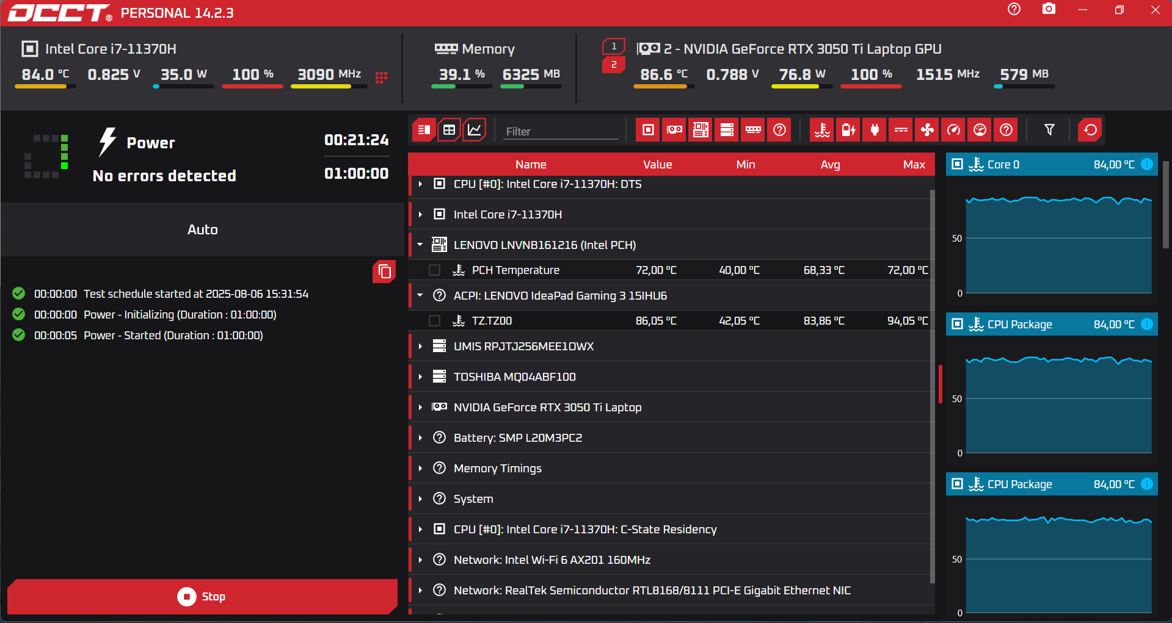This screenshot has width=1172, height=623.
Task: Check the PCH Temperature checkbox
Action: [435, 270]
